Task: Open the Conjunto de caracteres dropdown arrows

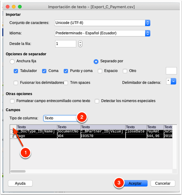Action: [x=148, y=23]
